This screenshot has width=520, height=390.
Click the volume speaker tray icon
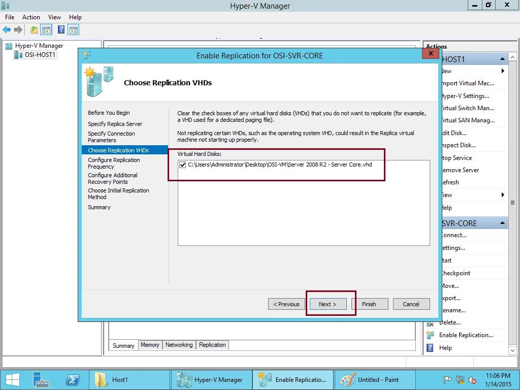tap(472, 380)
